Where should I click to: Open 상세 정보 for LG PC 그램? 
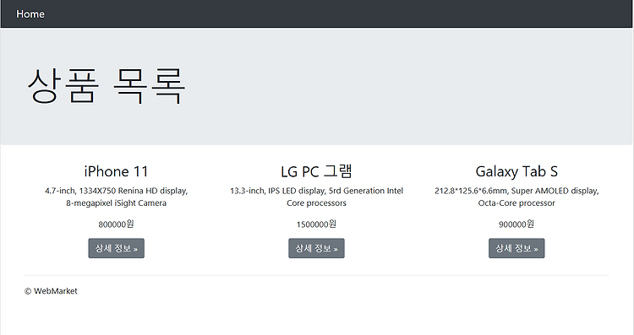317,248
